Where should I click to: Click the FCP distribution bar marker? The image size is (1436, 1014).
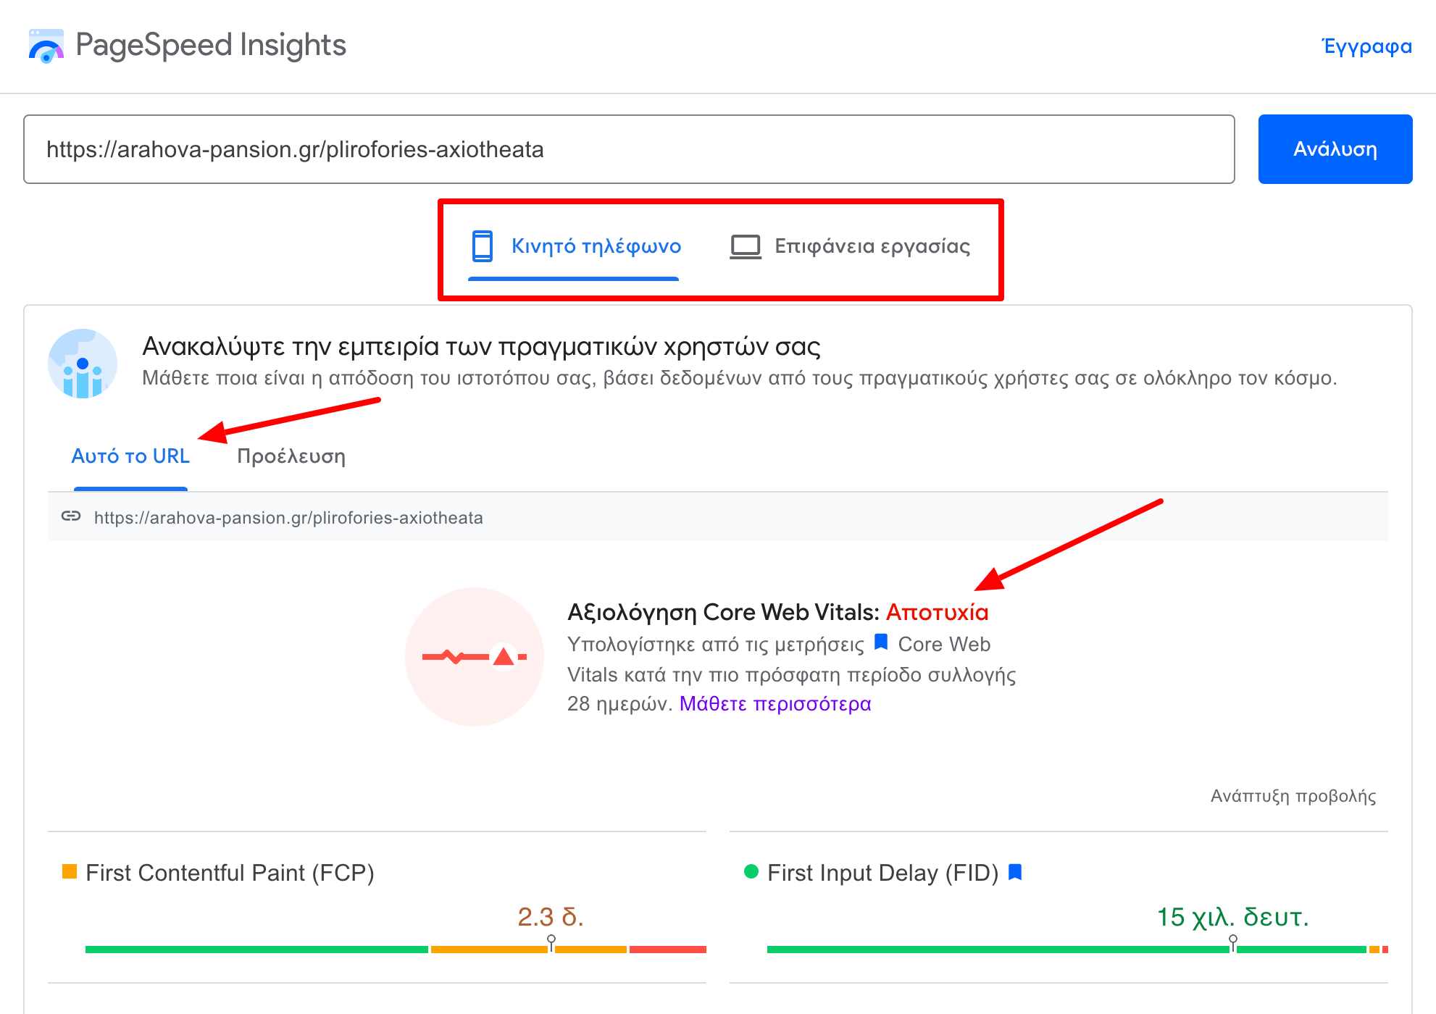551,943
